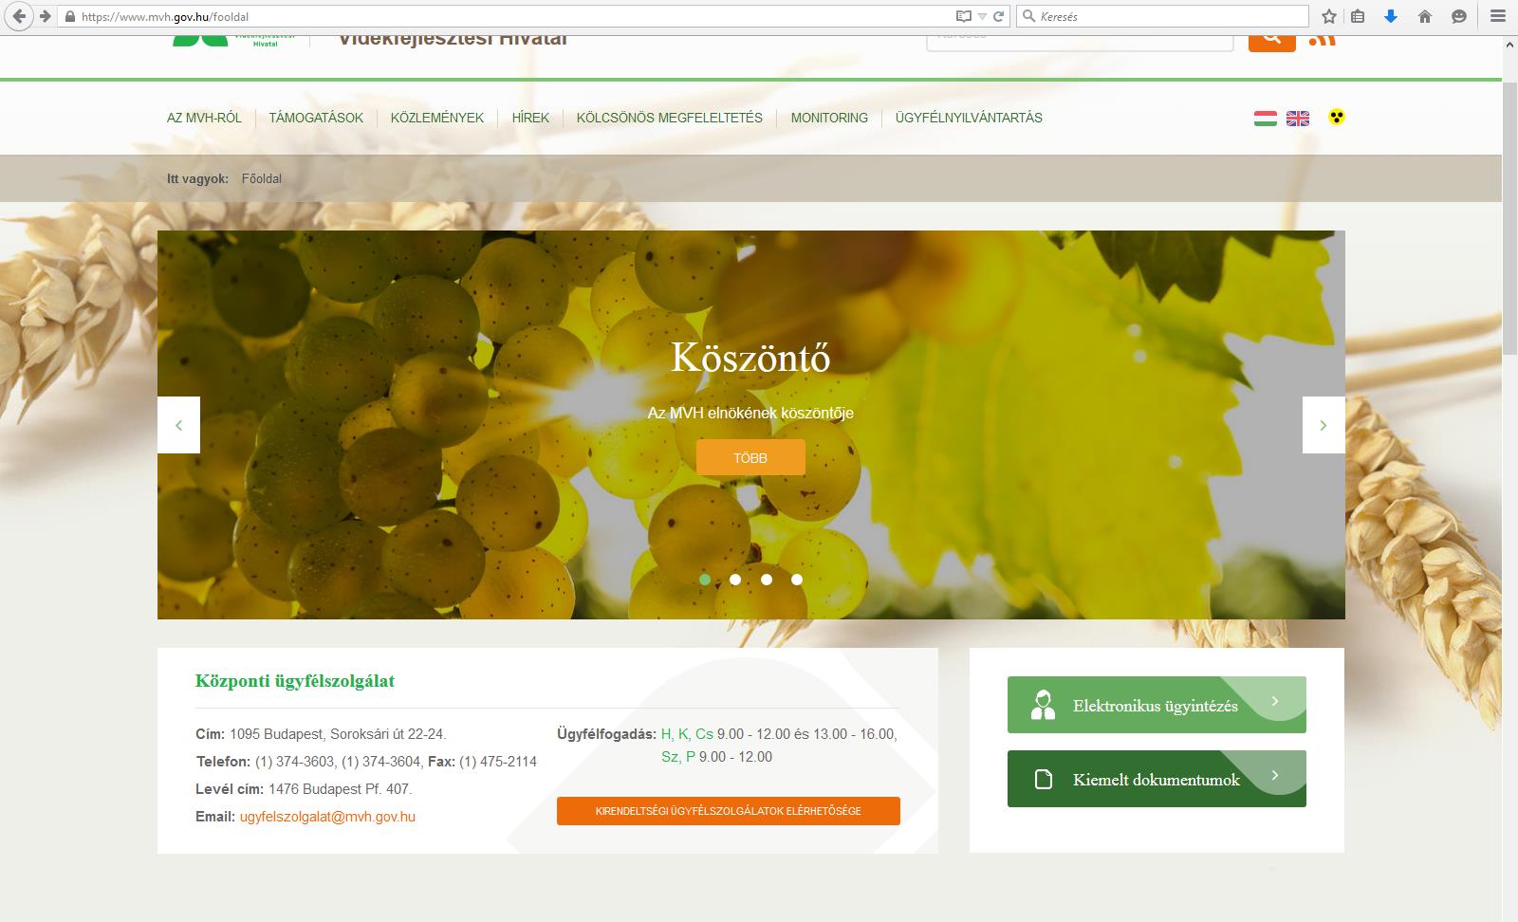Show next slide with right arrow

coord(1324,425)
